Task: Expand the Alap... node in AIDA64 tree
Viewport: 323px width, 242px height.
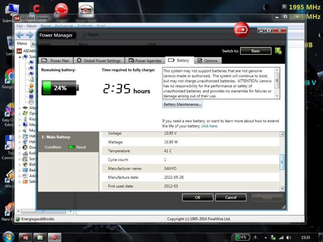Action: tap(20, 108)
